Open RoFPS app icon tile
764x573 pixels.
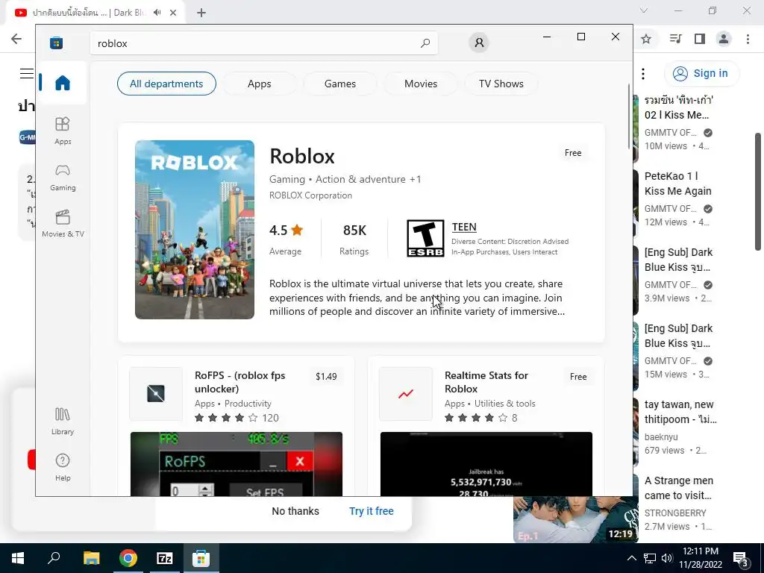click(x=156, y=394)
